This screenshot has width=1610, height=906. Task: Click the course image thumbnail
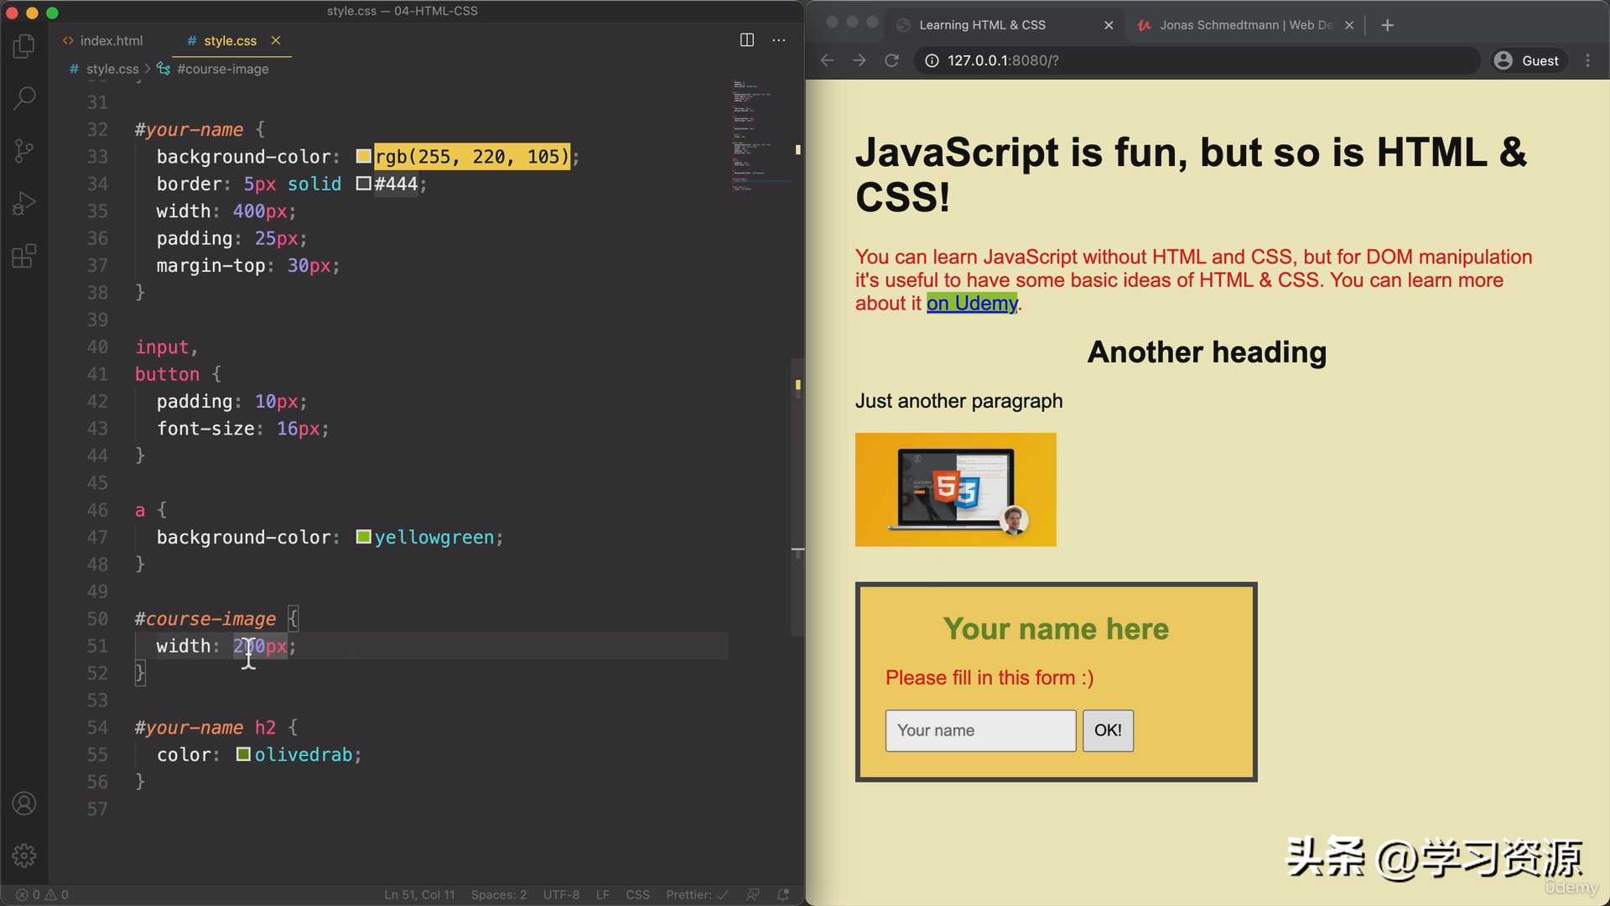coord(955,489)
